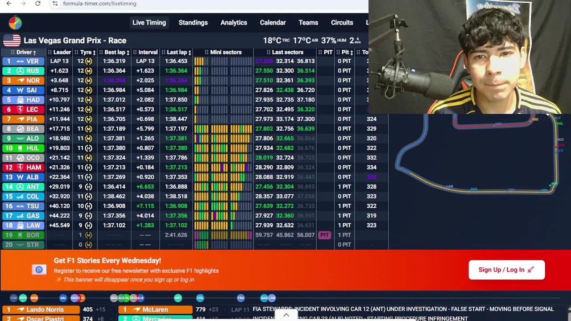571x321 pixels.
Task: Open the Get F1 Stories Every Wednesday headline
Action: [x=108, y=260]
